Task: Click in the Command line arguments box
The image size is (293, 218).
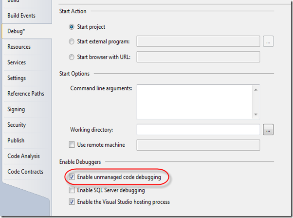Action: [195, 101]
